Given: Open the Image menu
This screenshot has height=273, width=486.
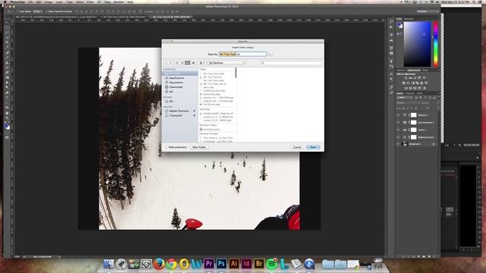Looking at the screenshot, I should pos(49,2).
